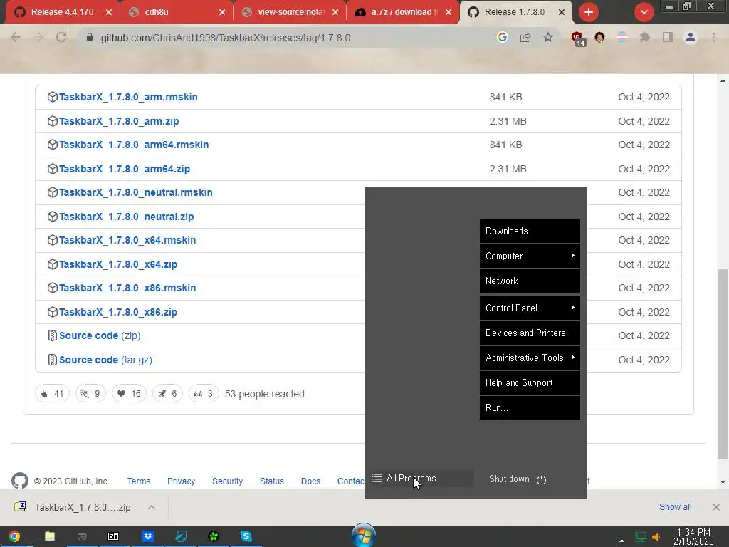Click All Programs in Start menu
The width and height of the screenshot is (729, 547).
point(421,478)
